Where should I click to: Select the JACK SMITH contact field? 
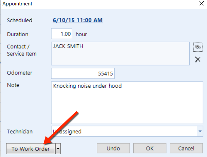click(x=120, y=53)
